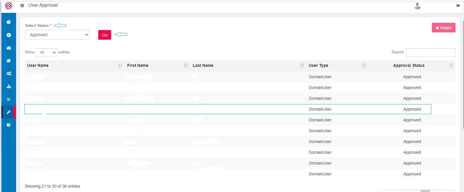This screenshot has width=464, height=192.
Task: Open the Show entries count dropdown
Action: pyautogui.click(x=46, y=53)
